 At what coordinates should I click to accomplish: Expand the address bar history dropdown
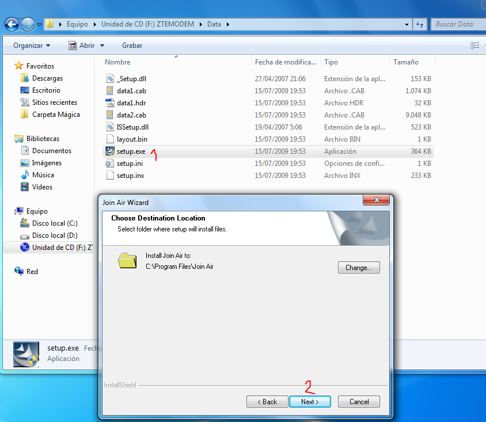click(x=407, y=25)
